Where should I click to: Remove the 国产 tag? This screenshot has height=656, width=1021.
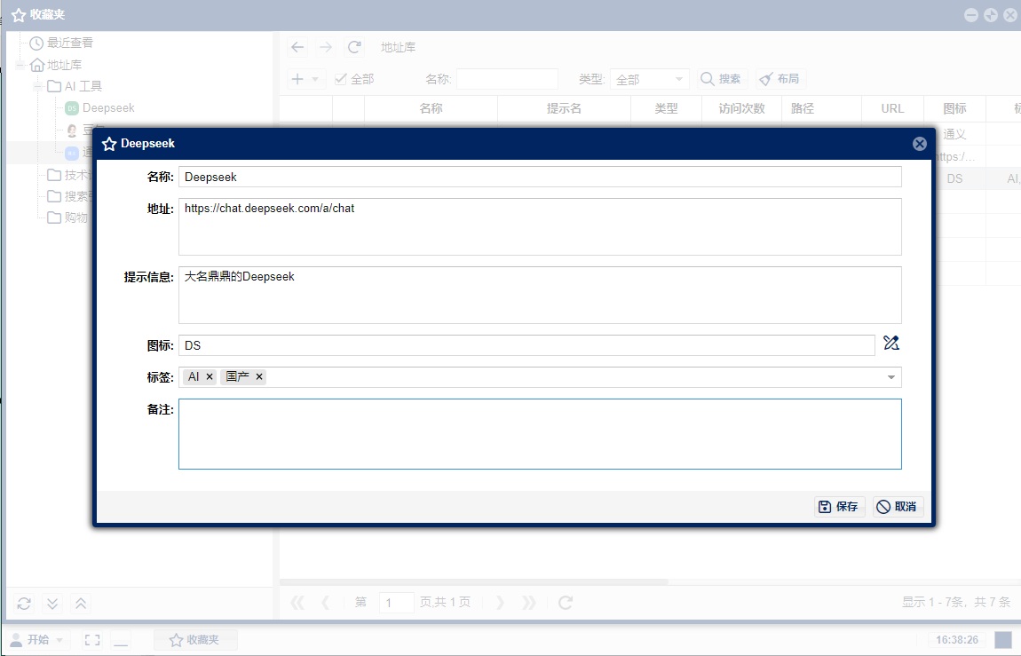point(259,377)
